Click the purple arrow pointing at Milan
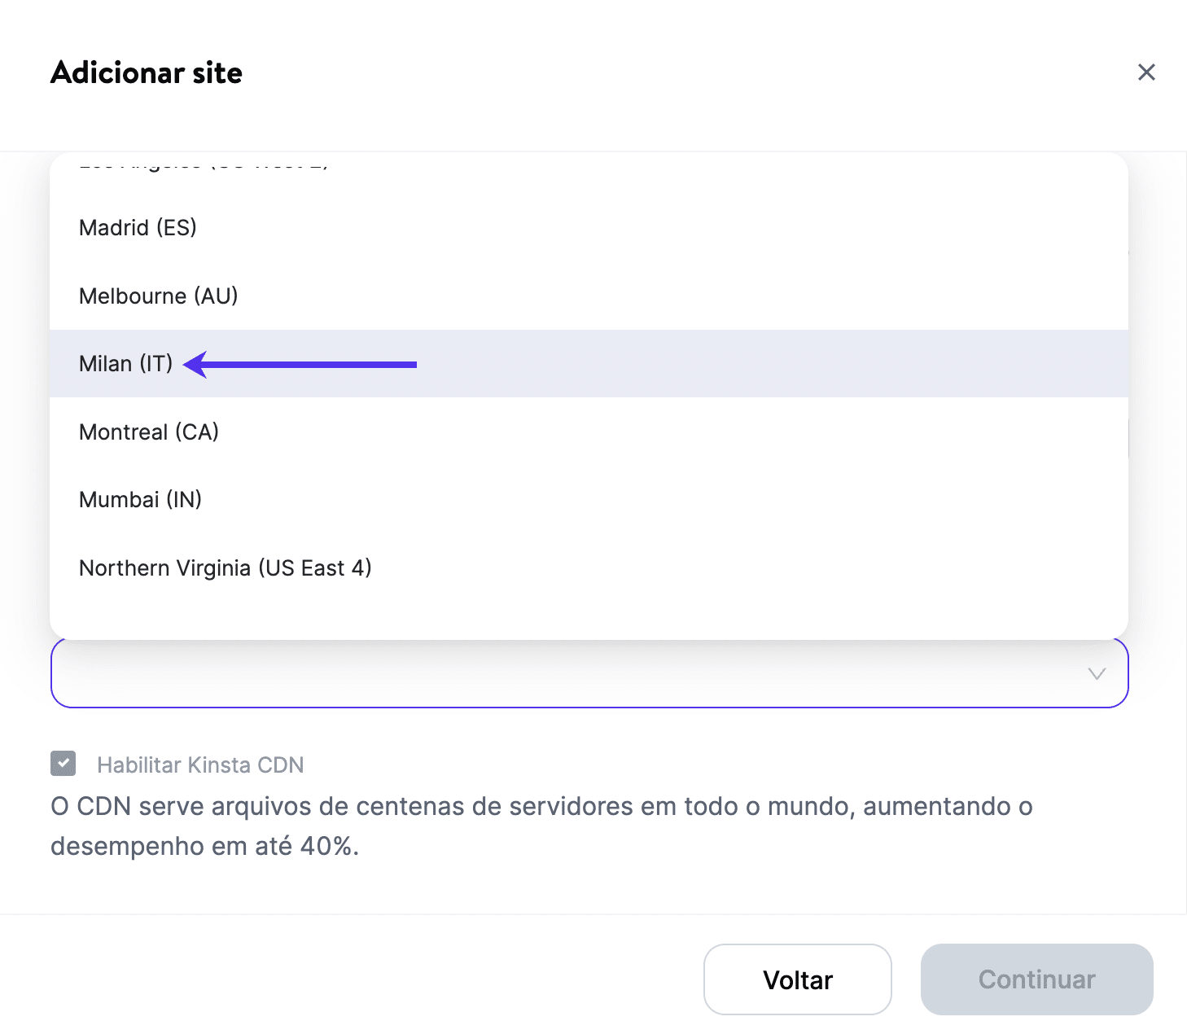1187x1034 pixels. pyautogui.click(x=301, y=364)
